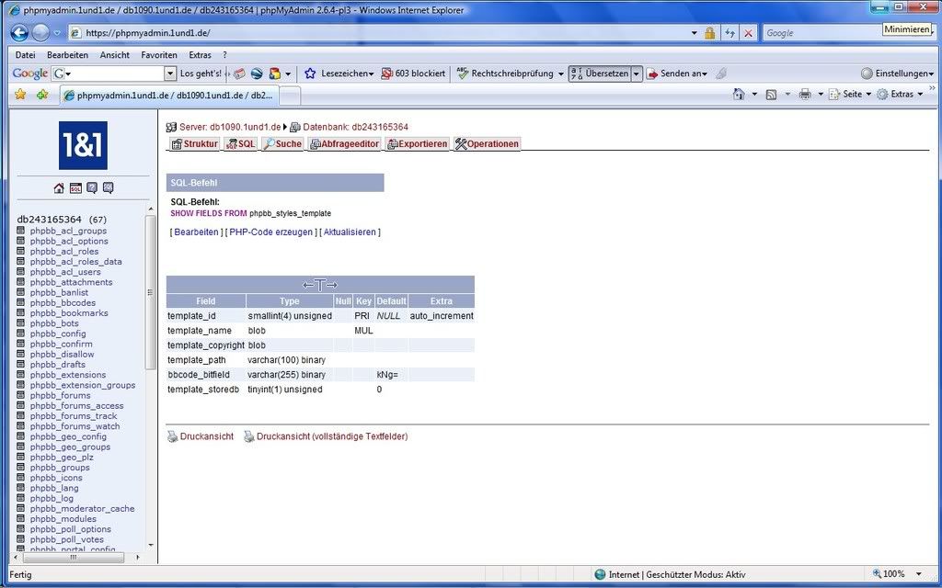Expand the Seite menu dropdown

(868, 95)
